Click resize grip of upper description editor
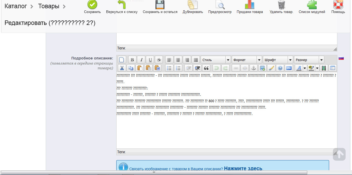 coord(335,49)
